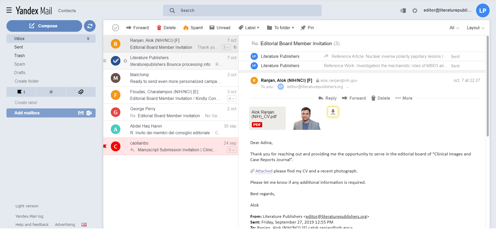Image resolution: width=496 pixels, height=230 pixels.
Task: Open settings gear icon
Action: tap(415, 11)
